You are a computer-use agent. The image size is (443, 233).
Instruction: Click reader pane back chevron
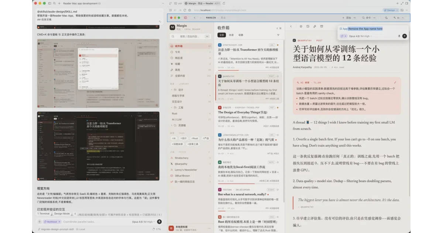(291, 26)
